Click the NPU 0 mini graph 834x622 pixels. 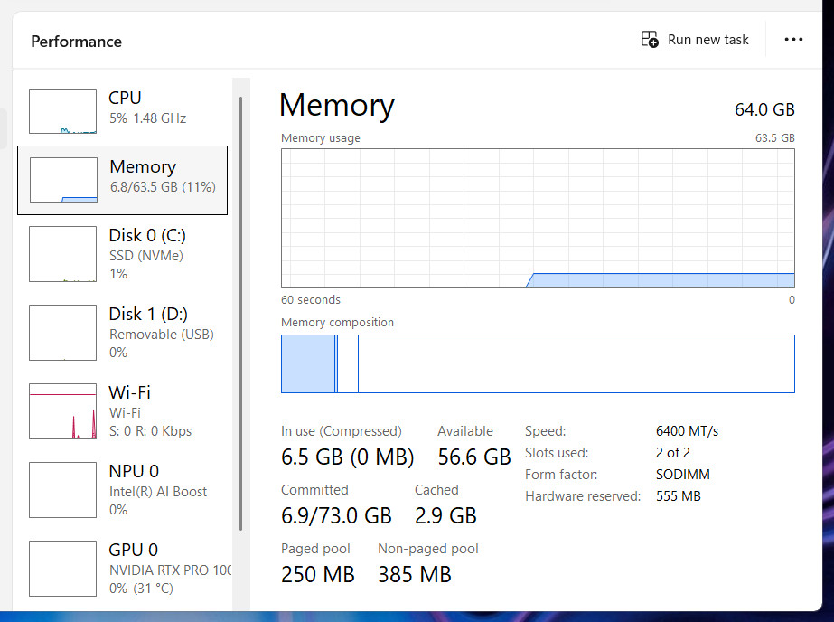(62, 490)
